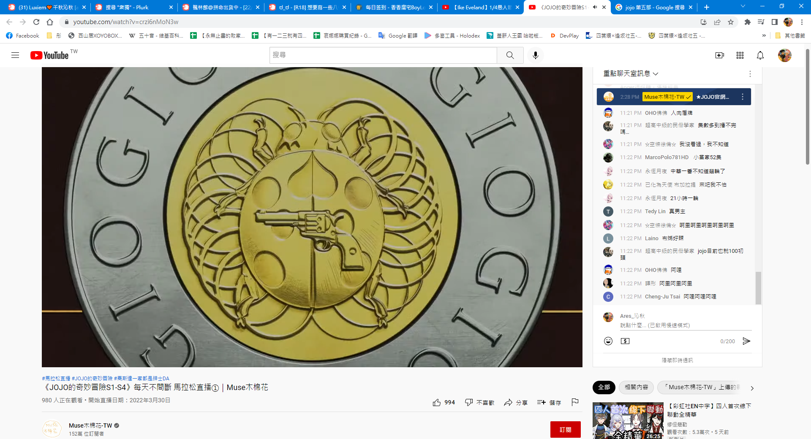The image size is (811, 439).
Task: Open the tab search dropdown
Action: 743,6
